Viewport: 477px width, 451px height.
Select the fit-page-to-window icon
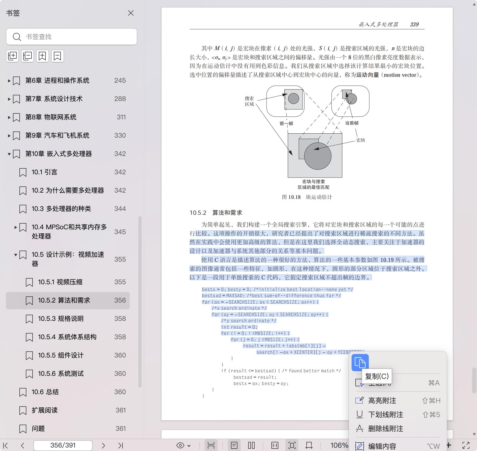[291, 445]
